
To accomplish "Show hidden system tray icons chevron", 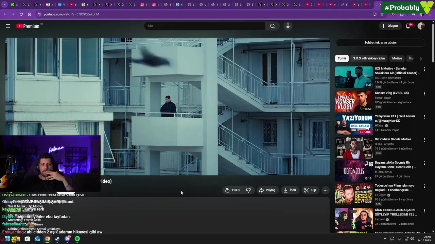I will (385, 239).
